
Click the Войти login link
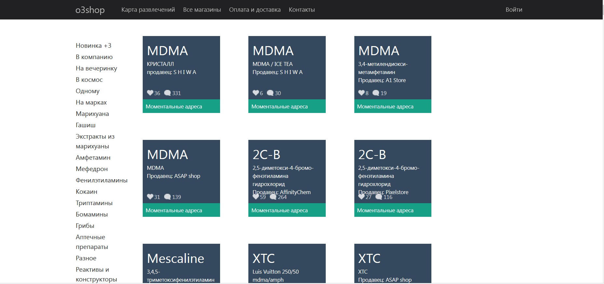pyautogui.click(x=514, y=10)
